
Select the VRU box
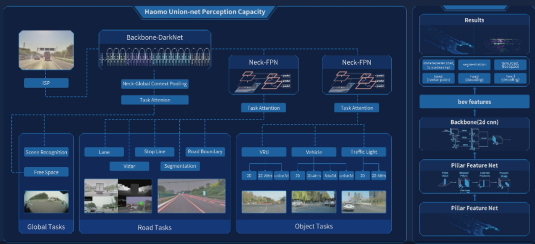click(264, 152)
